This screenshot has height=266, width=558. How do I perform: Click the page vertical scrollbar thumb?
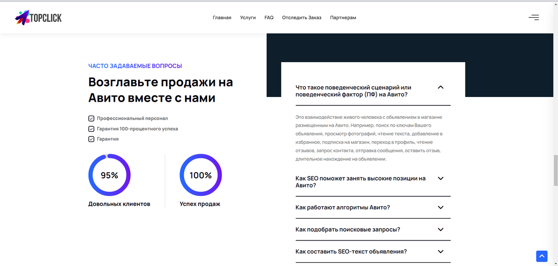pyautogui.click(x=555, y=170)
